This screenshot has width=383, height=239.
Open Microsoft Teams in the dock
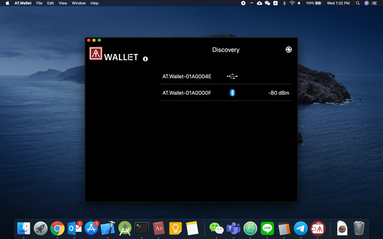click(234, 228)
